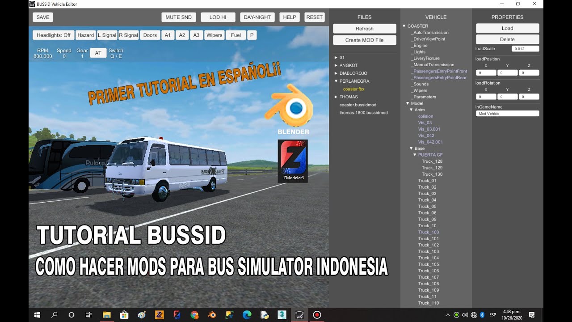Open the red record app in taskbar
The width and height of the screenshot is (572, 322).
(x=317, y=315)
